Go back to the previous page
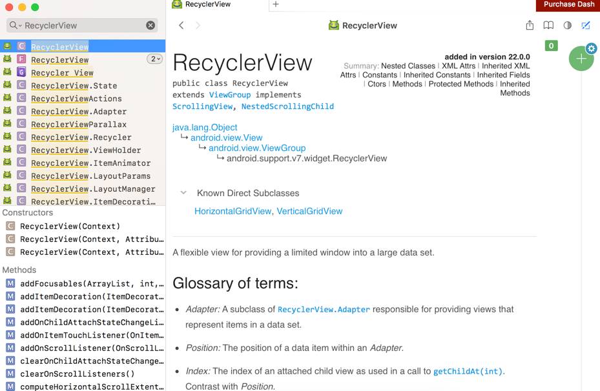 181,25
